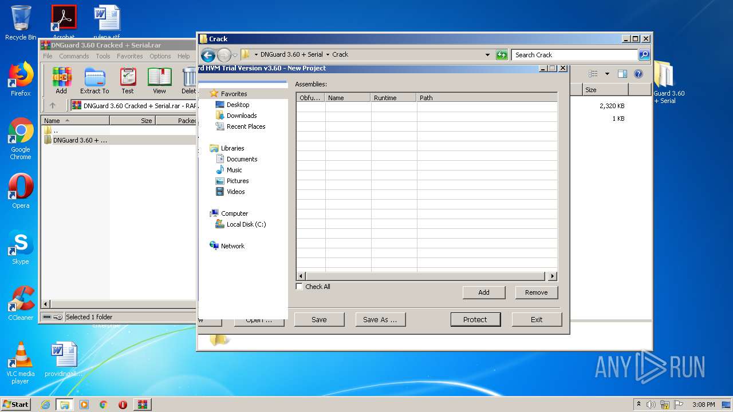Viewport: 733px width, 412px height.
Task: Open recent pages dropdown next to Forward
Action: [235, 56]
